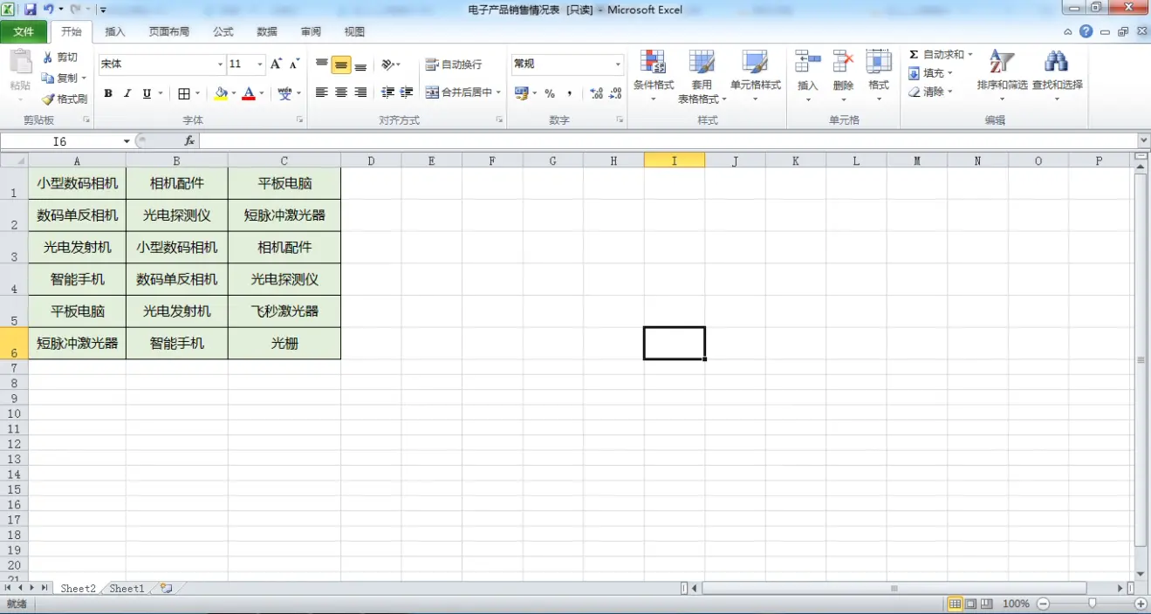Apply comma style icon
This screenshot has height=614, width=1151.
(x=570, y=92)
